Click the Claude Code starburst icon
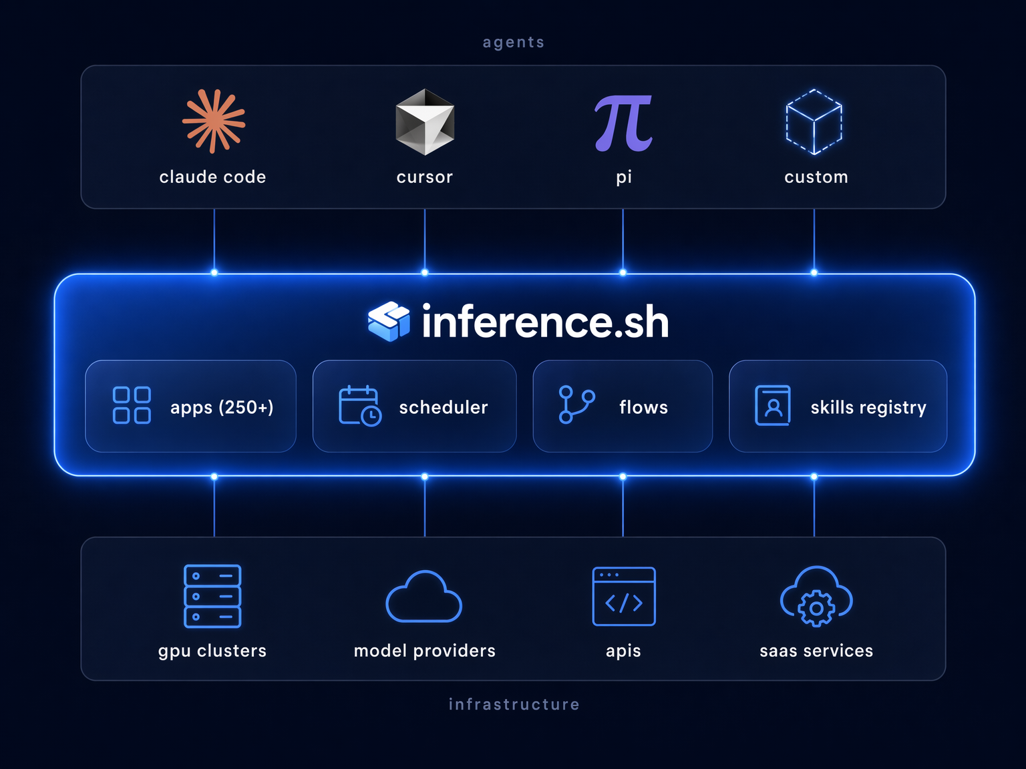Screen dimensions: 1026x769 [x=214, y=121]
